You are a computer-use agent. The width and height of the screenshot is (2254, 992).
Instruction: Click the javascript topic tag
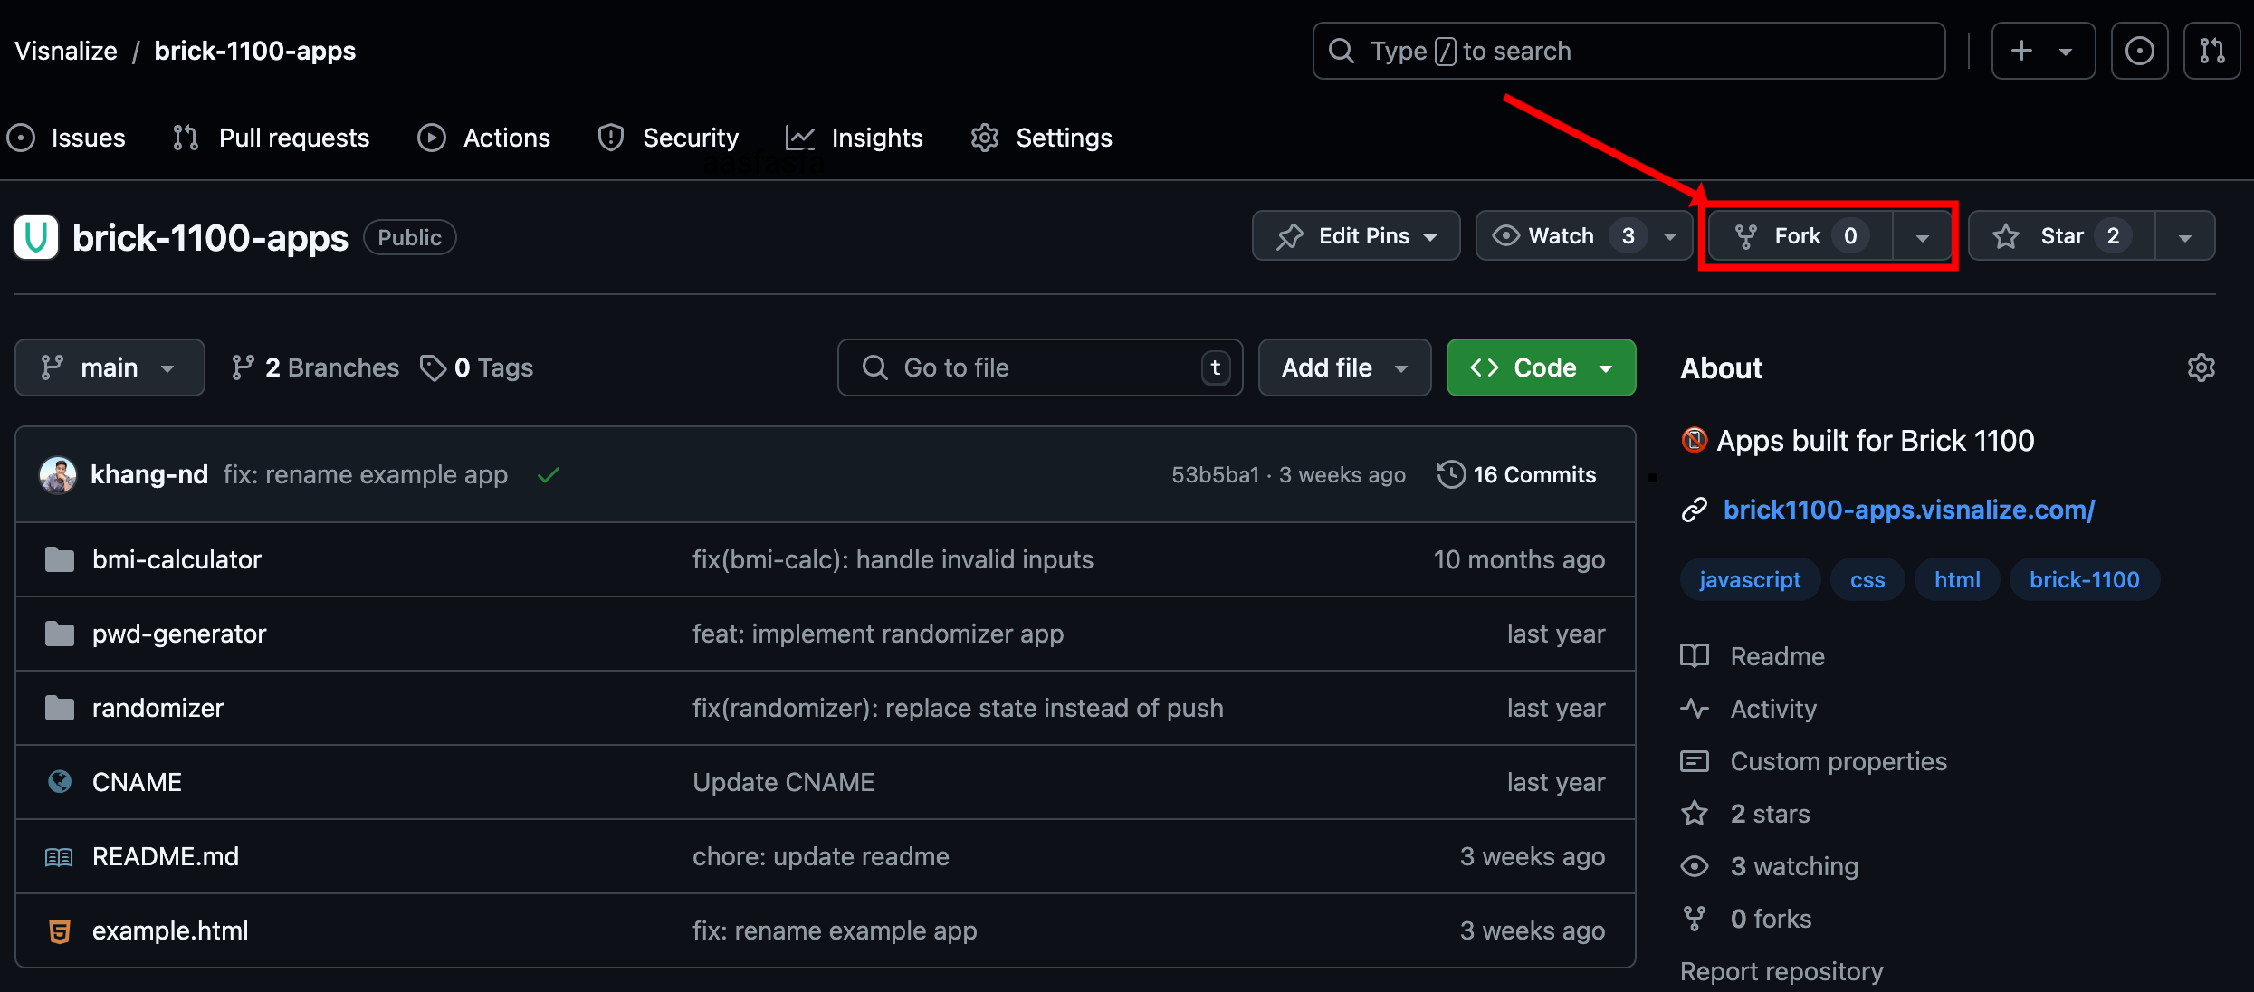pos(1750,580)
